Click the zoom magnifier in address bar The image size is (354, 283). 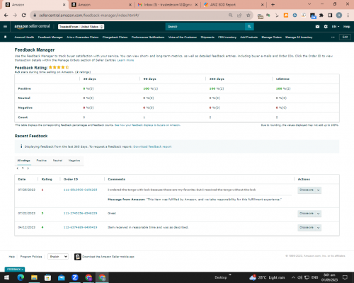(x=230, y=15)
